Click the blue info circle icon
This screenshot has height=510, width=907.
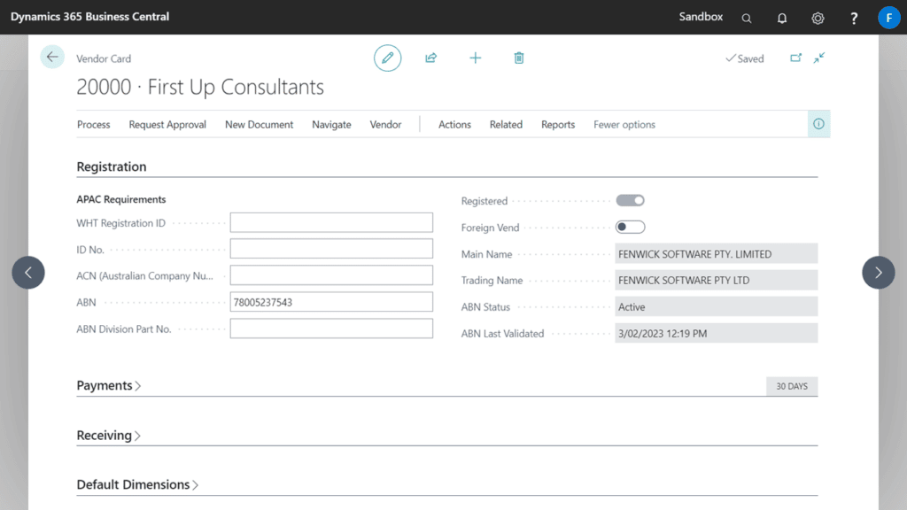coord(817,123)
